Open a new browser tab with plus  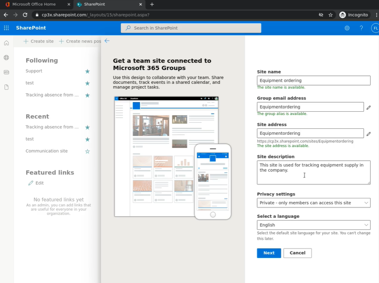152,4
